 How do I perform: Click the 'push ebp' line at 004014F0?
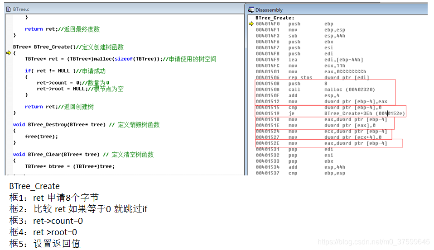coord(294,24)
